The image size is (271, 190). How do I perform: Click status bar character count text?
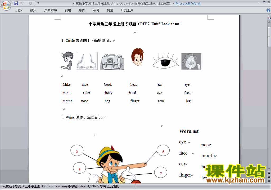61,186
